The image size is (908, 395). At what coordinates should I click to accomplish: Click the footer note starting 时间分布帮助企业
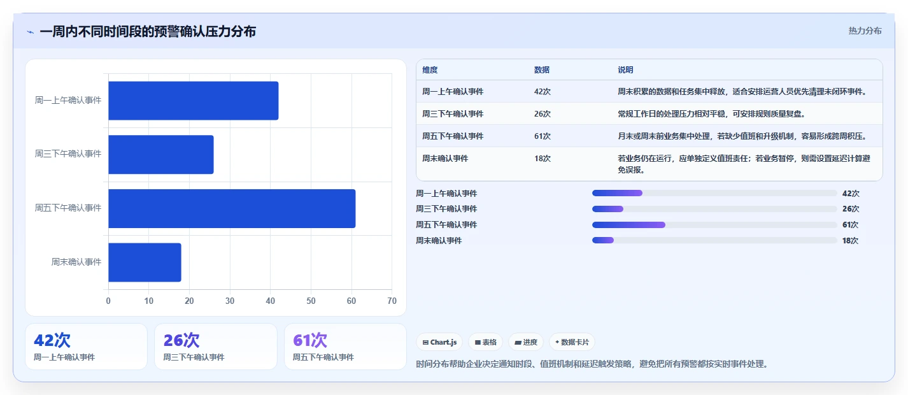[x=592, y=364]
